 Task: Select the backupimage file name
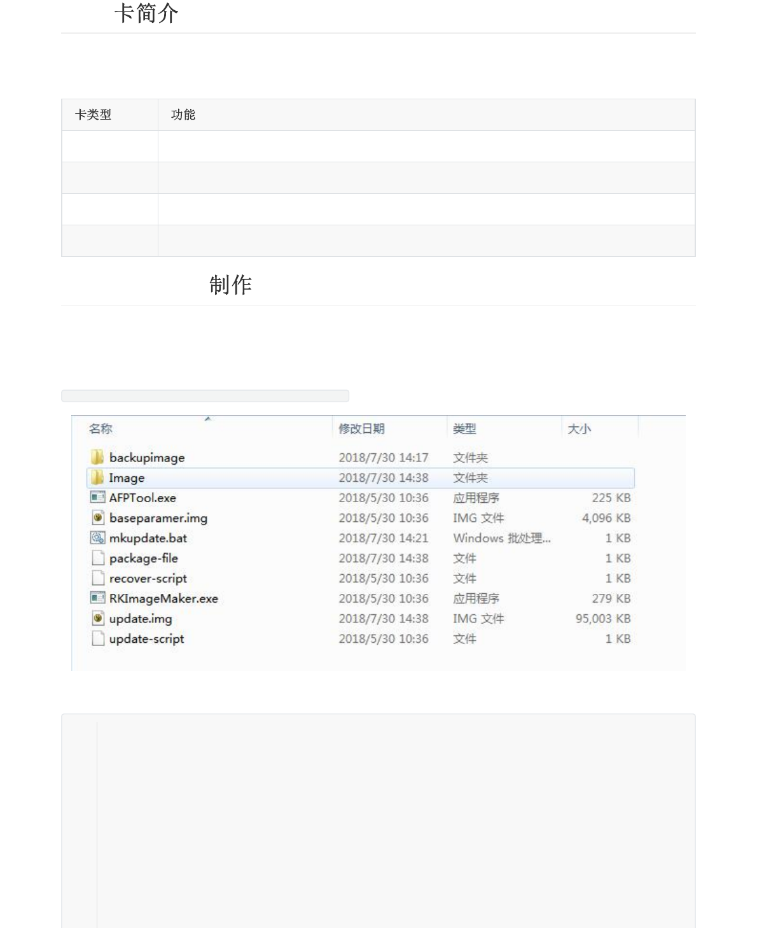tap(147, 458)
